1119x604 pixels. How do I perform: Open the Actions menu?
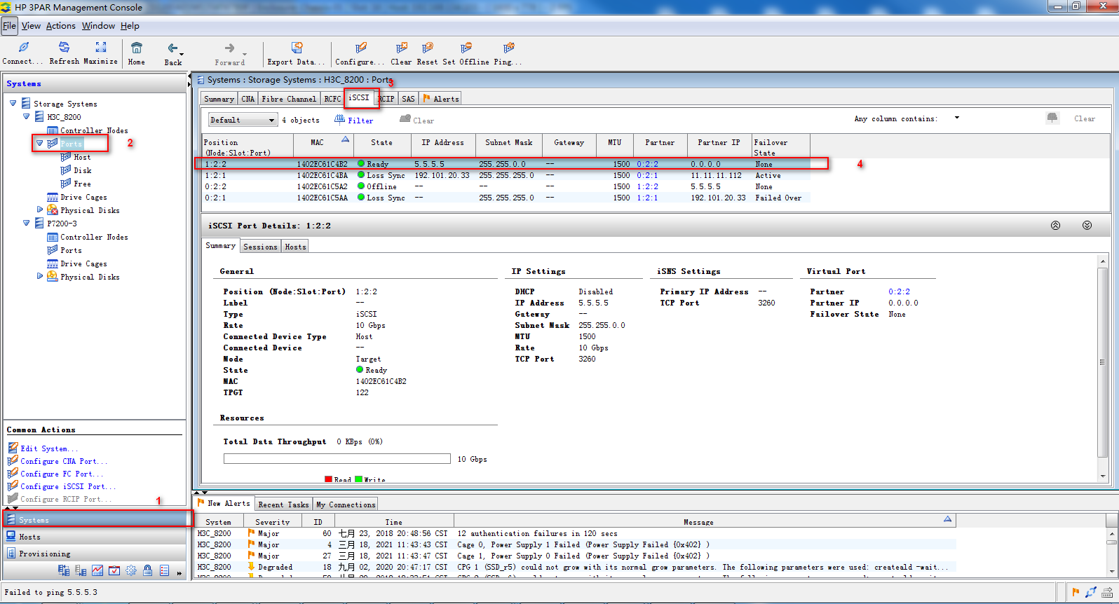[61, 26]
